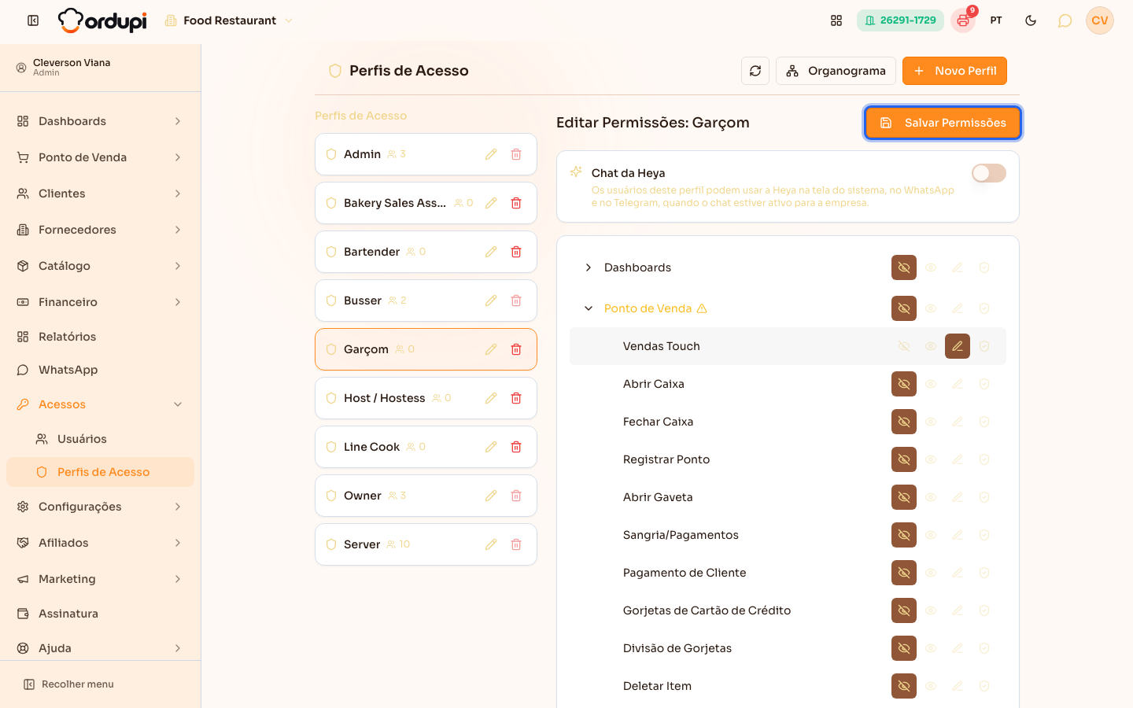Screen dimensions: 1133x708
Task: Delete the Line Cook profile
Action: [516, 447]
